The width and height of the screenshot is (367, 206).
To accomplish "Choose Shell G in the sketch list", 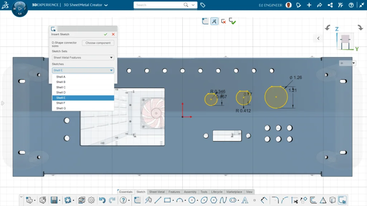I will [x=61, y=108].
